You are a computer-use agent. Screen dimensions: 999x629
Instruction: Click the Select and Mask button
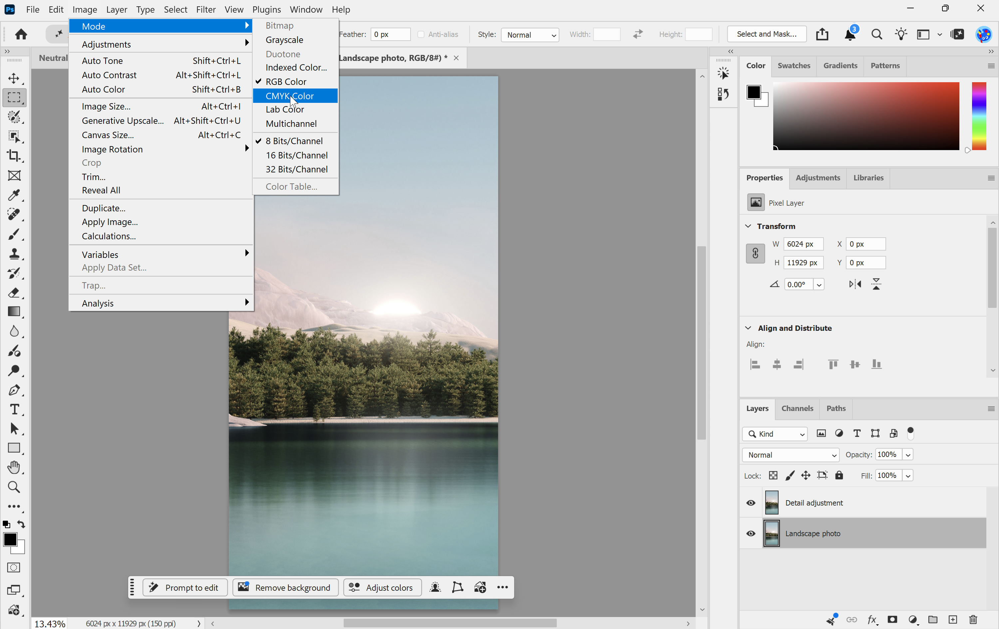[766, 34]
